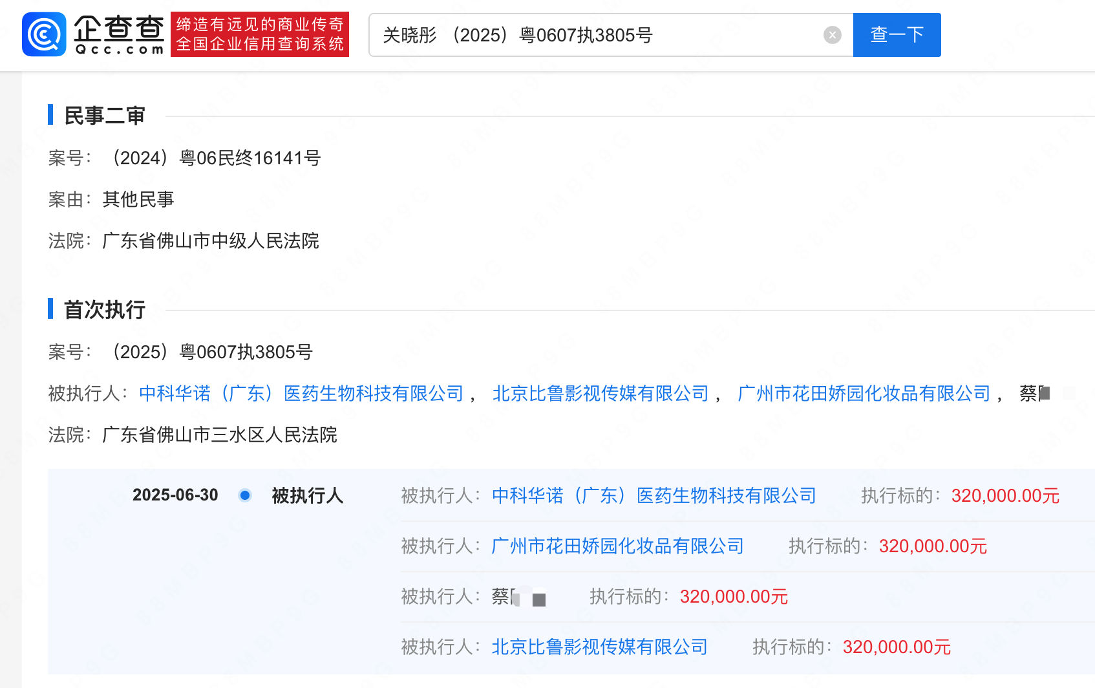Image resolution: width=1095 pixels, height=688 pixels.
Task: Open 中科华诺 company link in 首次执行 header row
Action: click(301, 393)
